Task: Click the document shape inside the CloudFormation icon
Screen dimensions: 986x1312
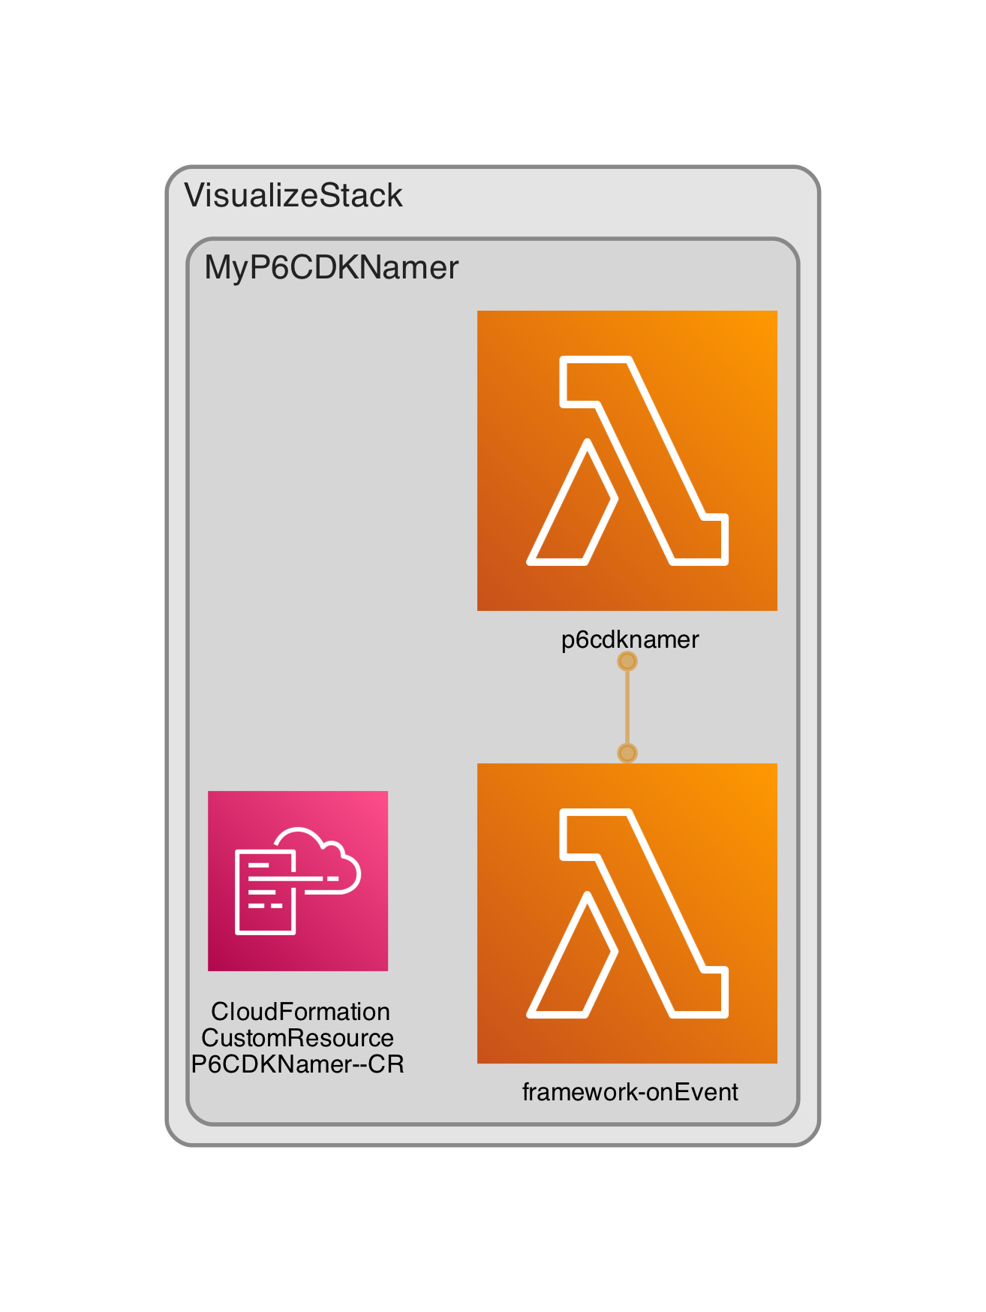Action: pyautogui.click(x=265, y=892)
